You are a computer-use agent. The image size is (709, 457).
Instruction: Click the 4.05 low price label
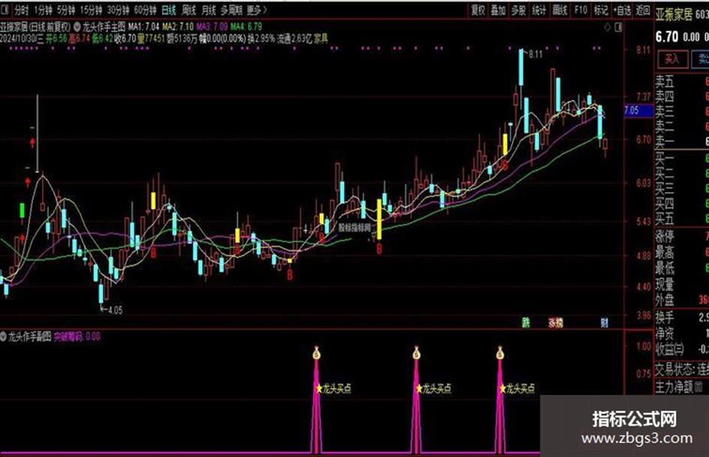(x=114, y=311)
